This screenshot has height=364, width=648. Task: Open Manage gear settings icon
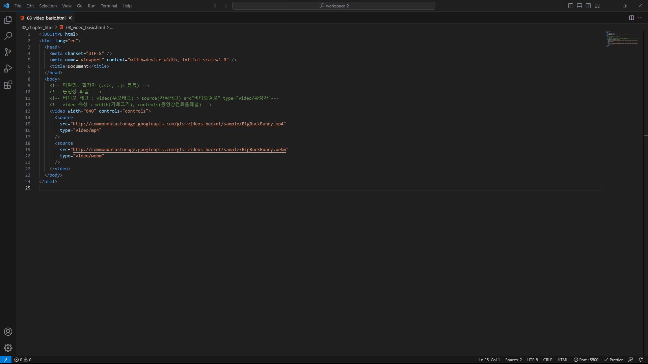coord(8,348)
